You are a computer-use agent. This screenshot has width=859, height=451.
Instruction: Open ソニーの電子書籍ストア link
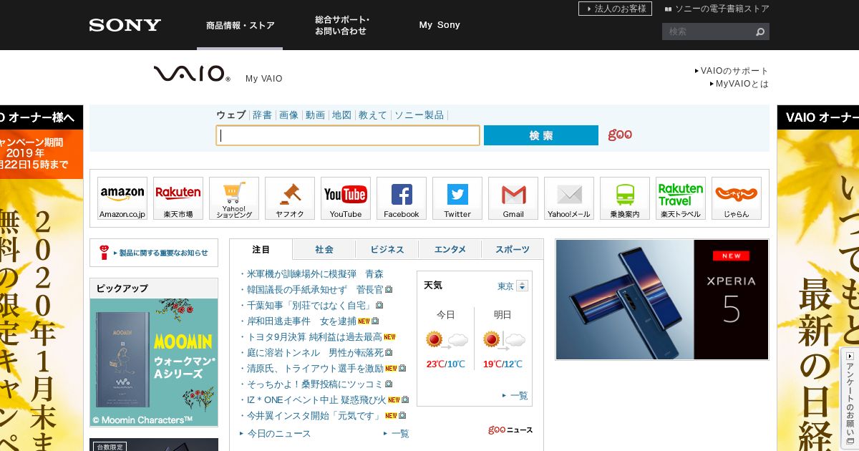[717, 9]
